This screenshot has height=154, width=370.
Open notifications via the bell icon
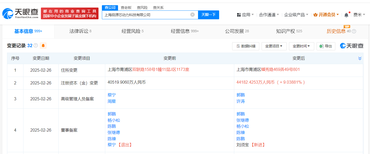[x=346, y=15]
